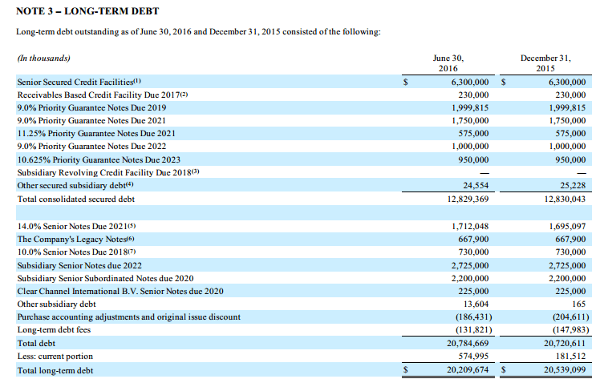Screen dimensions: 608x387
Task: Select December 2015 value 25,228
Action: pyautogui.click(x=573, y=185)
